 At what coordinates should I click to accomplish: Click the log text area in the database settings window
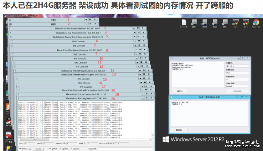pyautogui.click(x=198, y=75)
